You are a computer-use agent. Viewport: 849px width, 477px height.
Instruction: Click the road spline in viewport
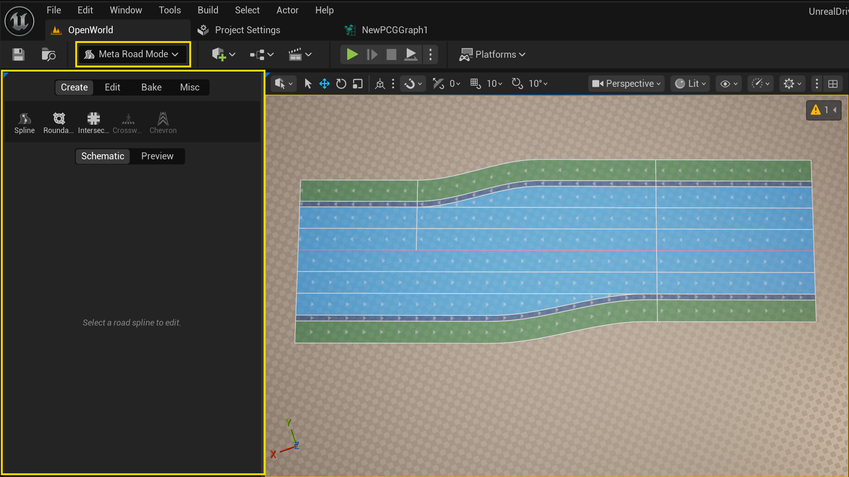click(x=555, y=251)
